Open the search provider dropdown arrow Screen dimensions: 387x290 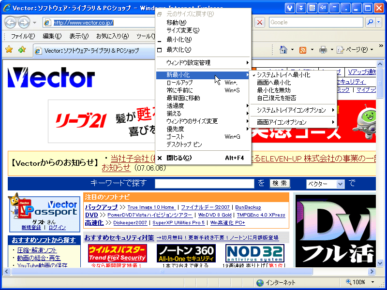(379, 22)
